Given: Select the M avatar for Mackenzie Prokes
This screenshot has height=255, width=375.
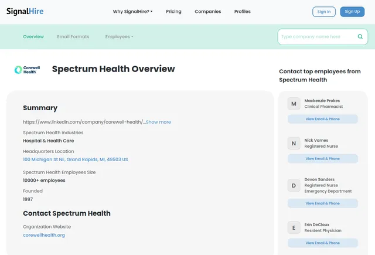Looking at the screenshot, I should 294,104.
